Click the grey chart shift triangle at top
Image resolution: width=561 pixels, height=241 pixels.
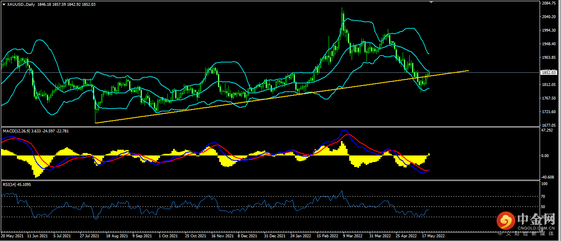pos(431,2)
